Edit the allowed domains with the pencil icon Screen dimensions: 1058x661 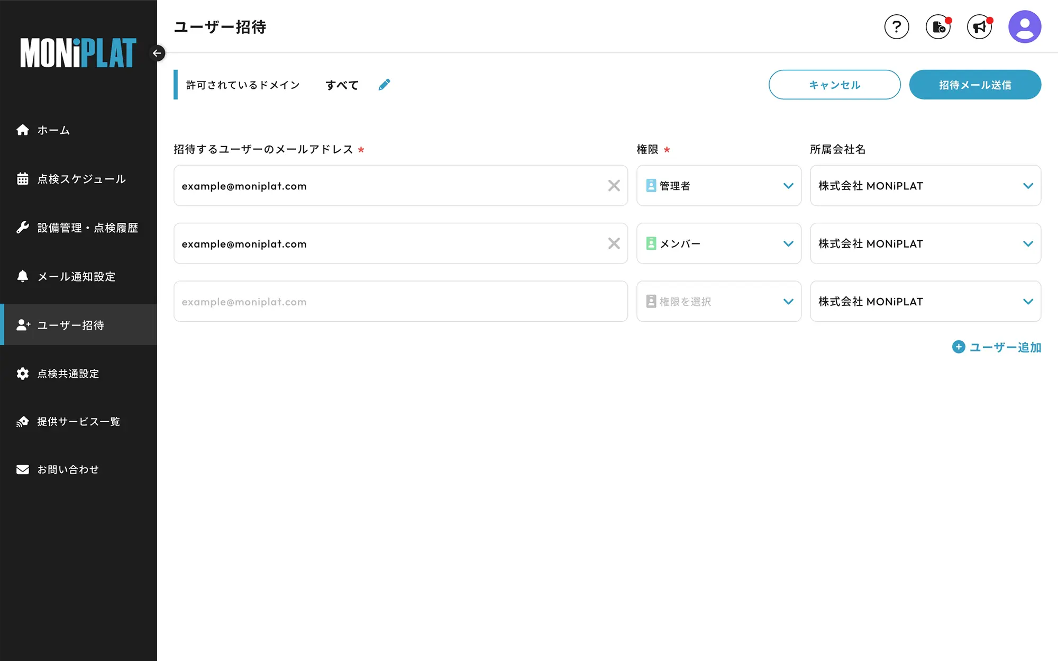[x=384, y=84]
